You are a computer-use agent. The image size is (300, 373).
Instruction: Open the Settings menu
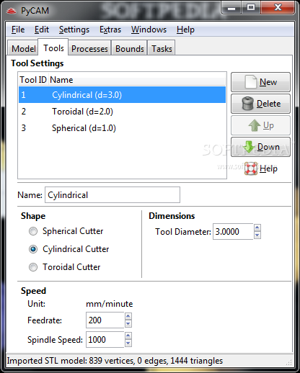pyautogui.click(x=74, y=30)
